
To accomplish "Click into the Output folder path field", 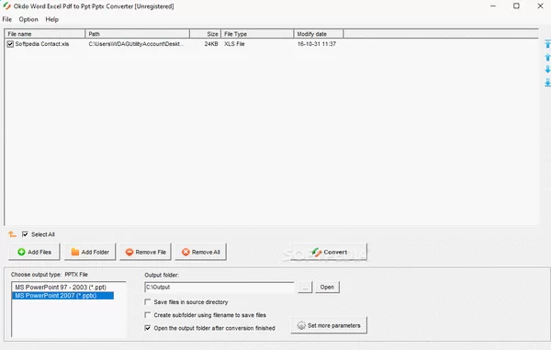I will click(x=219, y=288).
